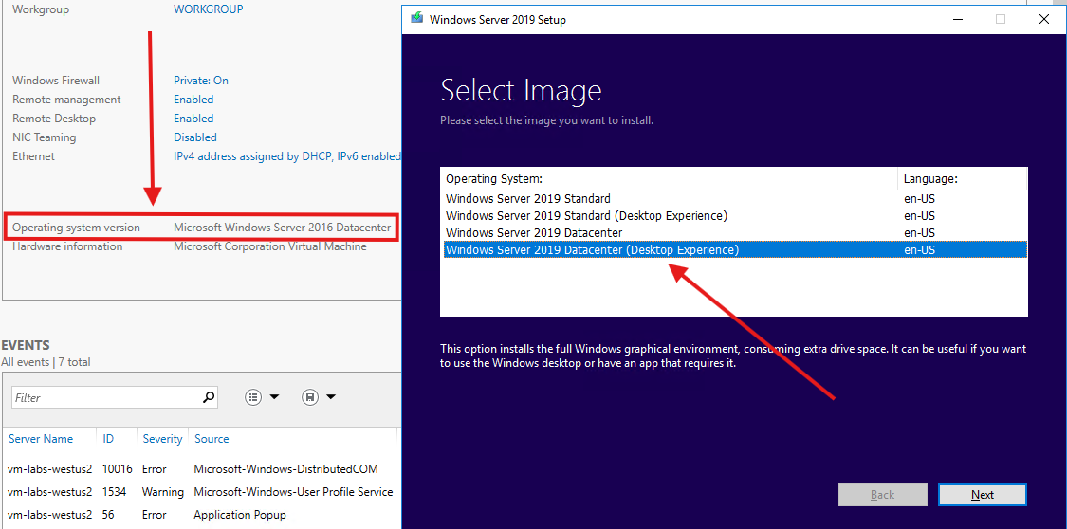Select Windows Server 2019 Datacenter (Desktop Experience)
1067x529 pixels.
click(x=592, y=250)
